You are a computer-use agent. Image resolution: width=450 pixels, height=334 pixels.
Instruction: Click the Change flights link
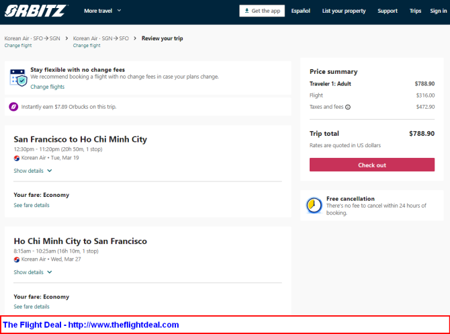48,87
